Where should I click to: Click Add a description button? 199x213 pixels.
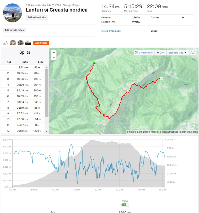coord(37,17)
